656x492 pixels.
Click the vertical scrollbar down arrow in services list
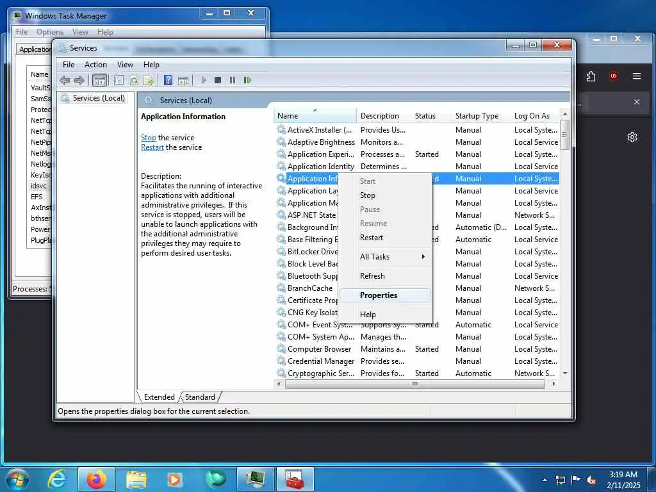(565, 373)
